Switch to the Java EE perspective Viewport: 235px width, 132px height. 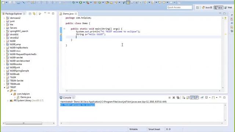pos(207,7)
